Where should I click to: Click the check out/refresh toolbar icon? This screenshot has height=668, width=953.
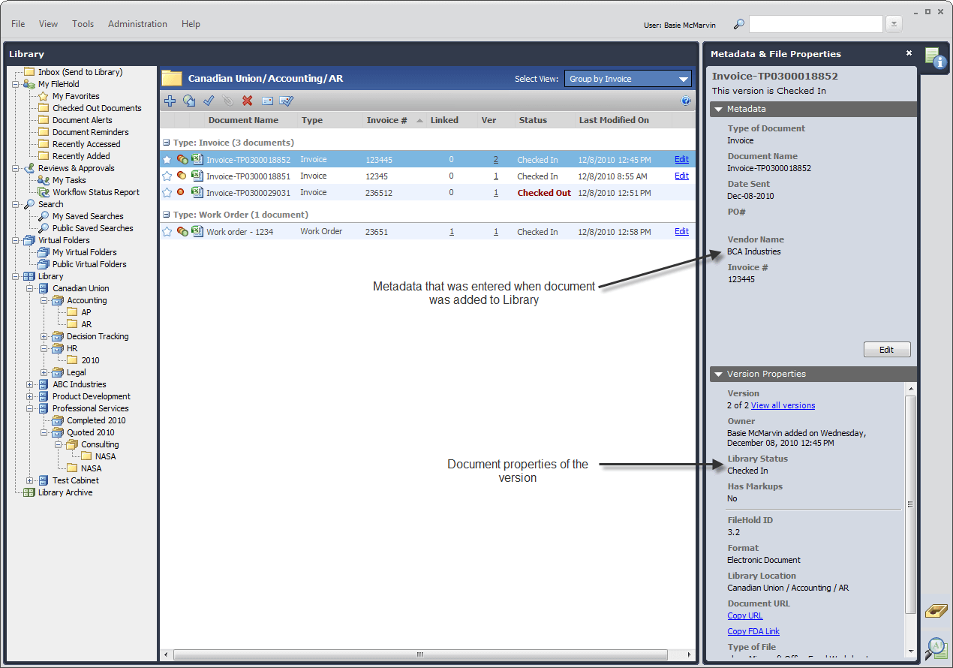pyautogui.click(x=189, y=101)
